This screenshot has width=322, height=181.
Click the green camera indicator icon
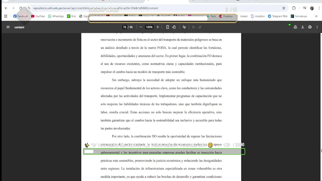(x=290, y=25)
